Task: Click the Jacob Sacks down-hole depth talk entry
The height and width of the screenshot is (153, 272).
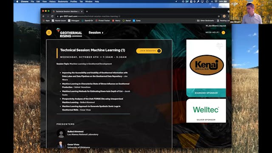Action: (x=96, y=93)
